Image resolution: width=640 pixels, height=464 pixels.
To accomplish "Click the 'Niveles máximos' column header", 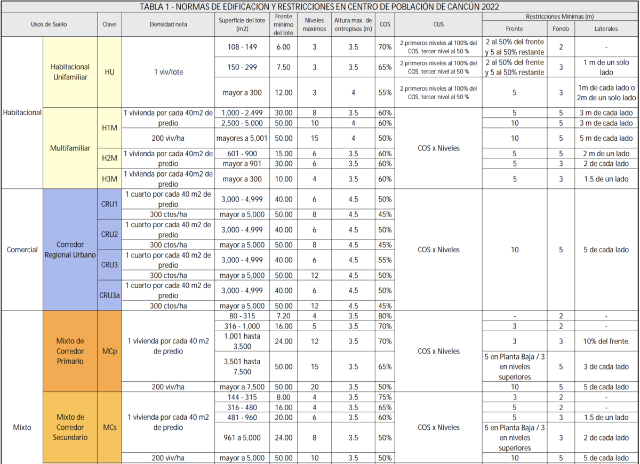I will coord(314,25).
